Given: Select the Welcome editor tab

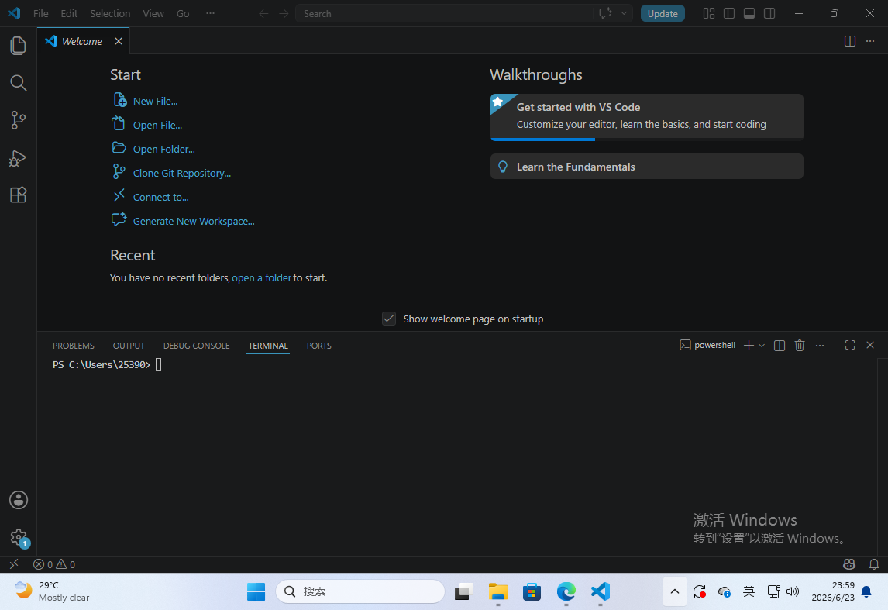Looking at the screenshot, I should (82, 41).
